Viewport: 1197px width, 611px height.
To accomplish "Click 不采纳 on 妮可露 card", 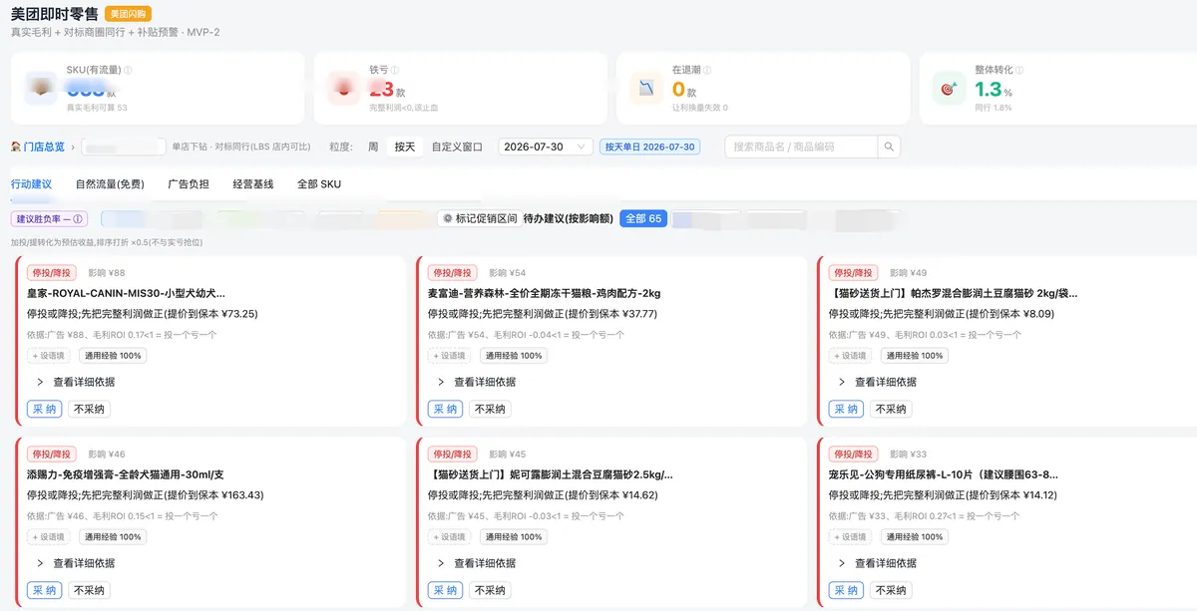I will click(x=490, y=590).
